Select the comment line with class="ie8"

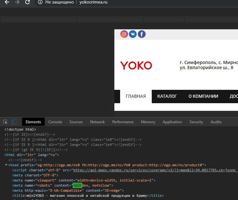point(73,139)
